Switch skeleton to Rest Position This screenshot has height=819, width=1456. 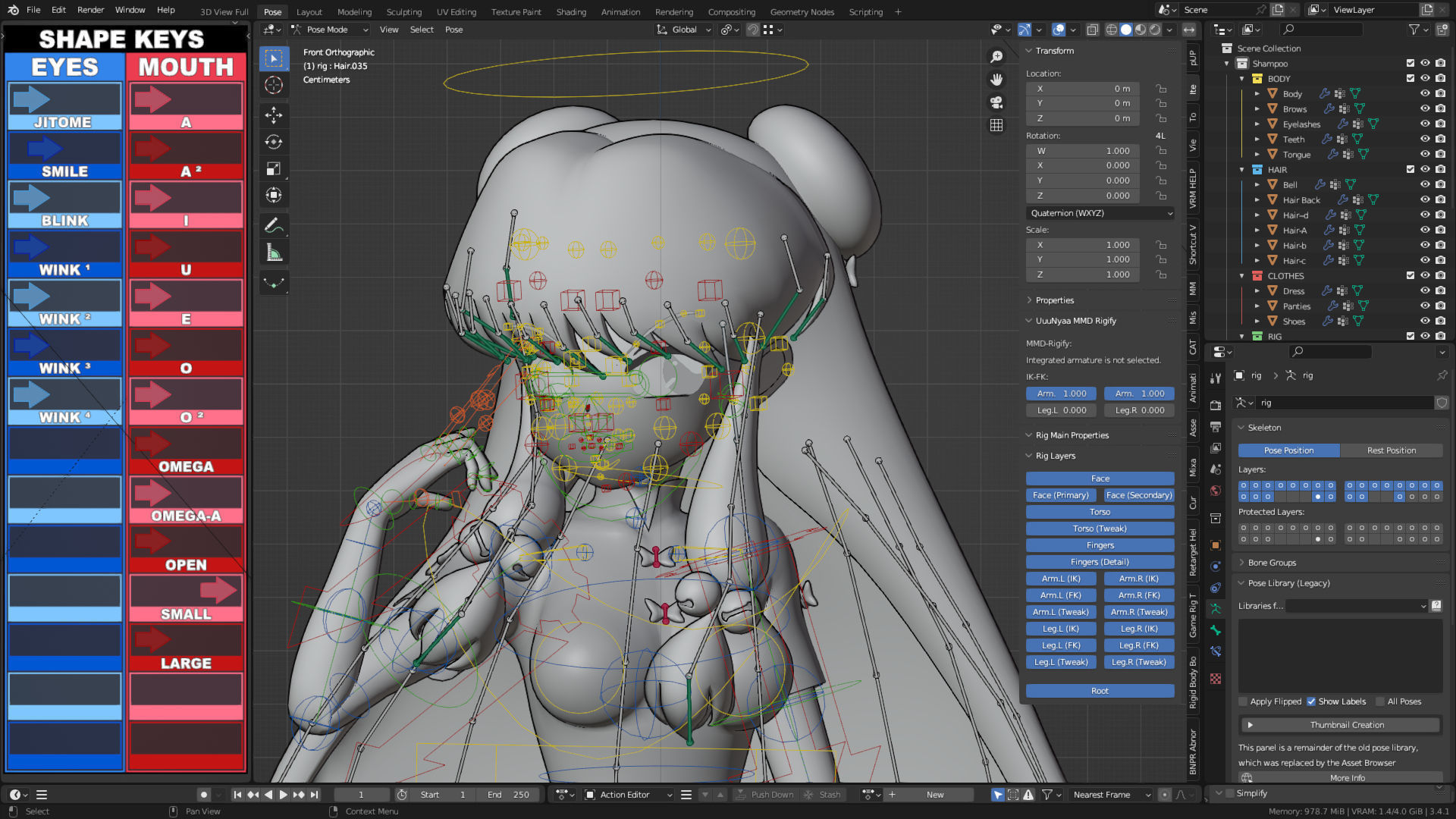tap(1391, 450)
